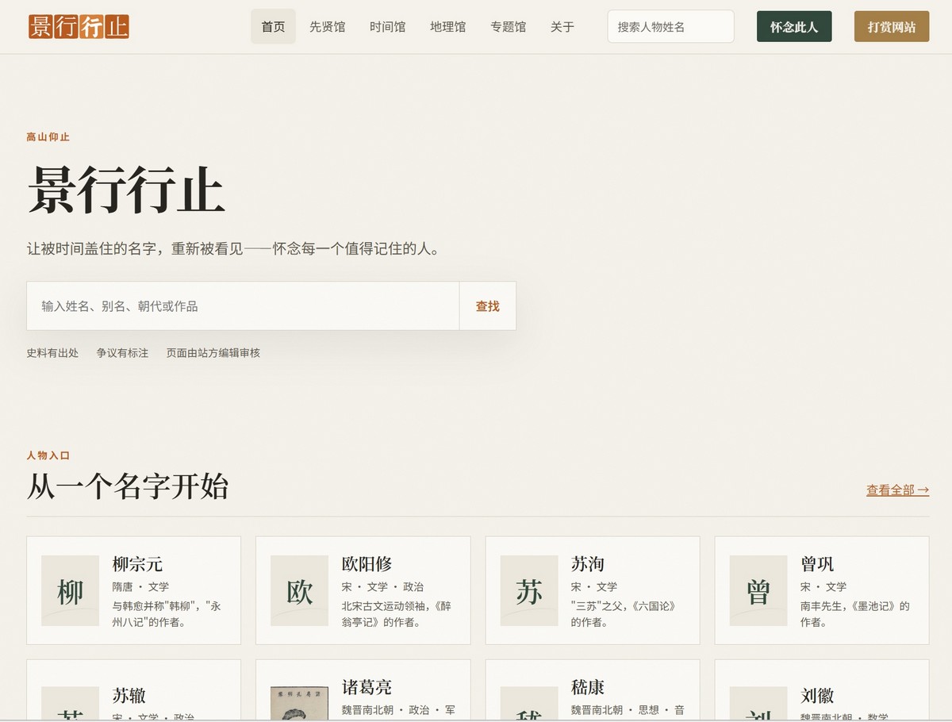Image resolution: width=952 pixels, height=722 pixels.
Task: Open the 欧阳修 name heading
Action: (367, 564)
